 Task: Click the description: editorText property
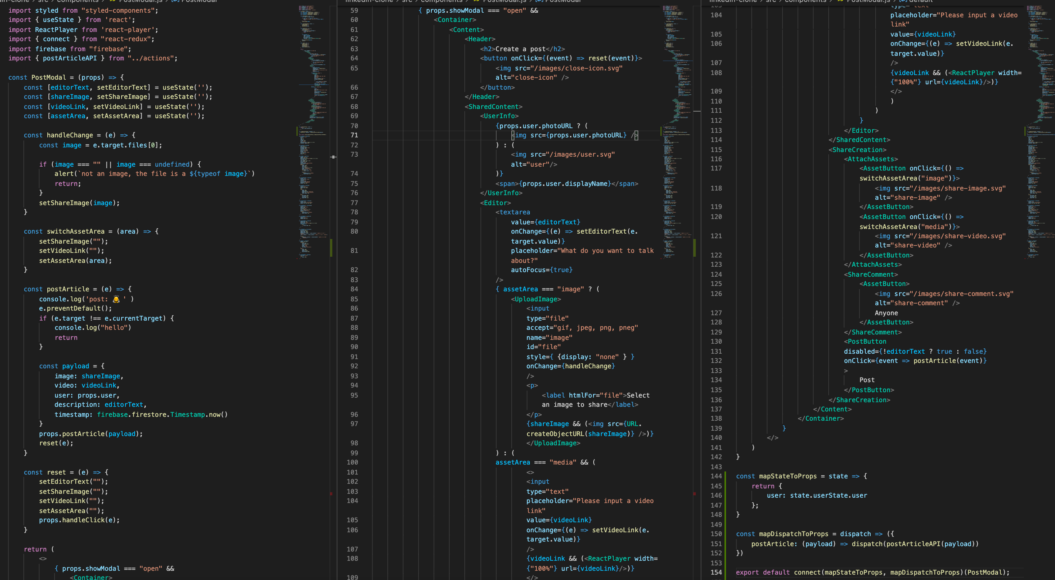point(100,404)
